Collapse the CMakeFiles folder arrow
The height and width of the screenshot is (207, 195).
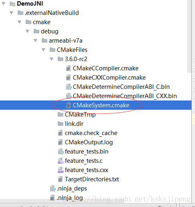click(x=44, y=50)
